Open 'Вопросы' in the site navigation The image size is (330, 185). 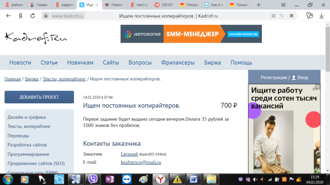click(x=140, y=62)
